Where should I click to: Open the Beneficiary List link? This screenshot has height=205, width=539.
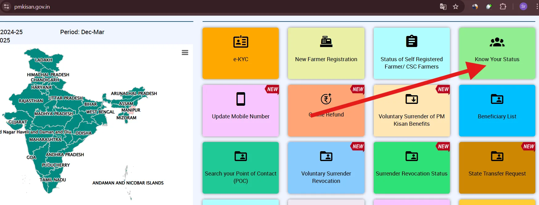(x=497, y=116)
